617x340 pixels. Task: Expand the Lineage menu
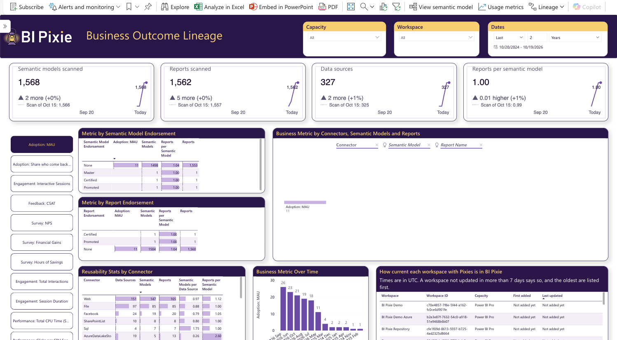547,7
